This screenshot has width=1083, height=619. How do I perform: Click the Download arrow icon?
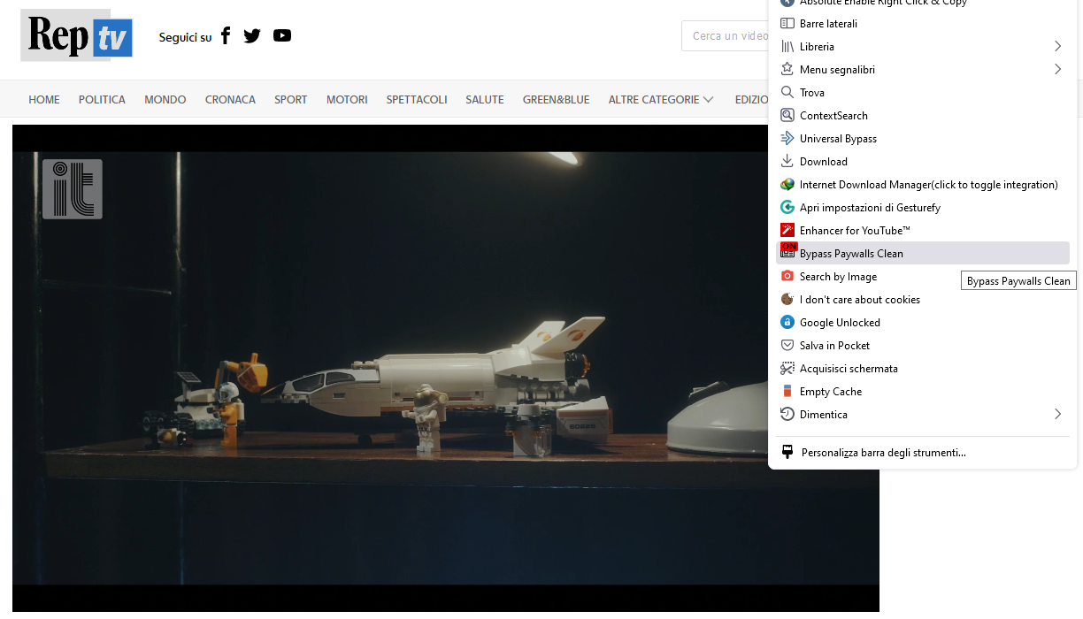pos(787,162)
